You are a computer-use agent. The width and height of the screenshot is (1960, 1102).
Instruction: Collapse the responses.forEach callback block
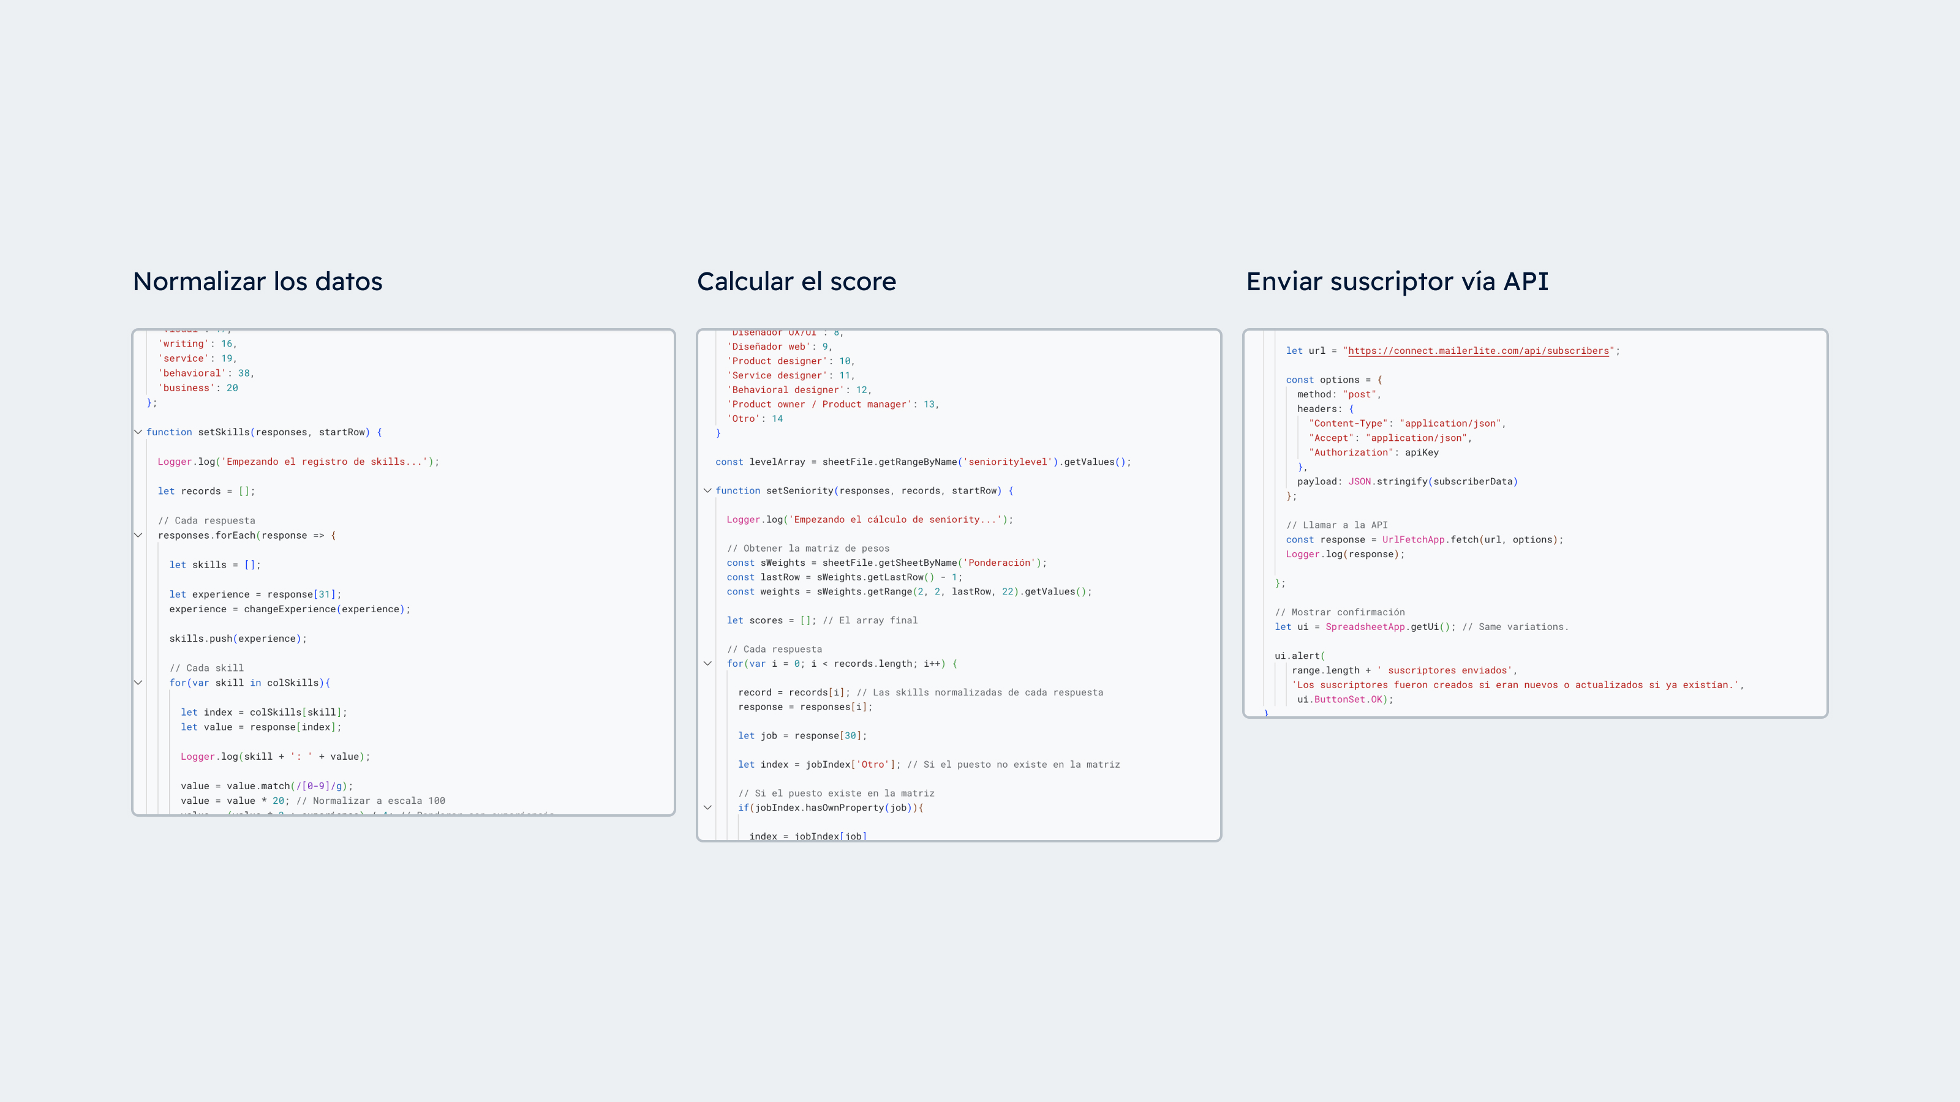click(138, 534)
